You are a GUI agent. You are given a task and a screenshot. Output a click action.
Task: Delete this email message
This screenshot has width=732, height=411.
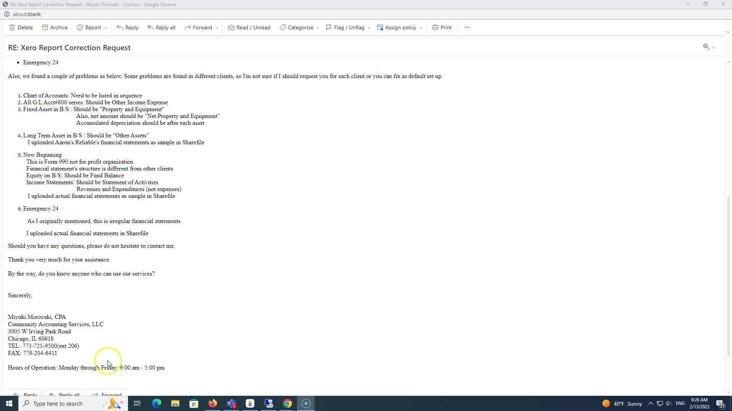[21, 27]
